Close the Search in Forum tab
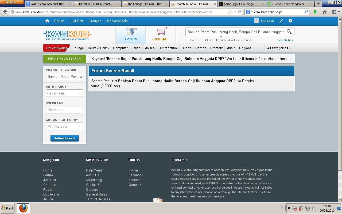Image resolution: width=342 pixels, height=214 pixels. tap(215, 4)
